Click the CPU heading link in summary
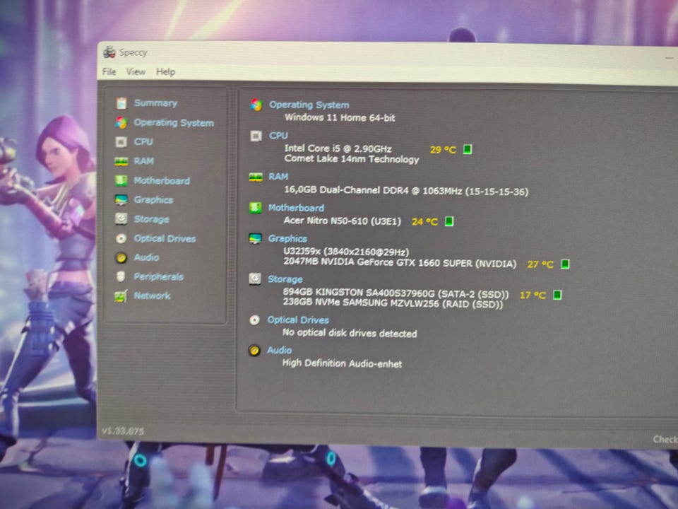 click(278, 136)
